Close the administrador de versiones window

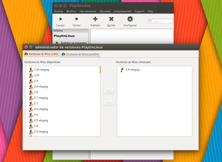click(x=26, y=47)
